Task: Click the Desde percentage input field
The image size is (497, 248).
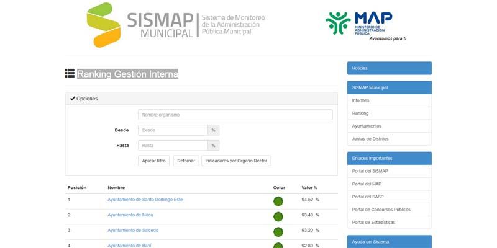Action: click(x=173, y=130)
